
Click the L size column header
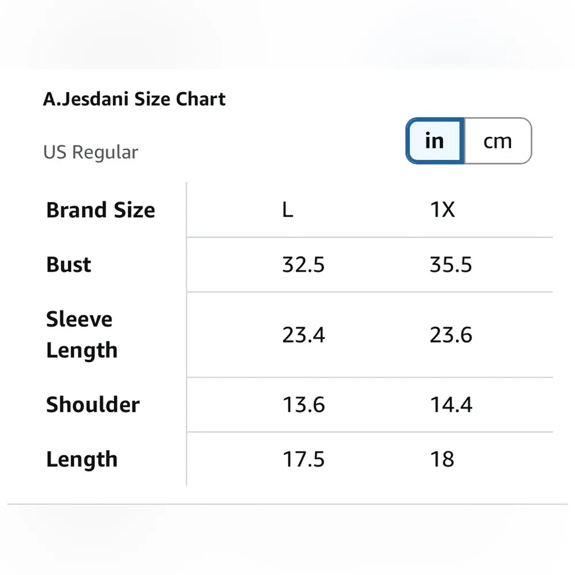pyautogui.click(x=287, y=210)
